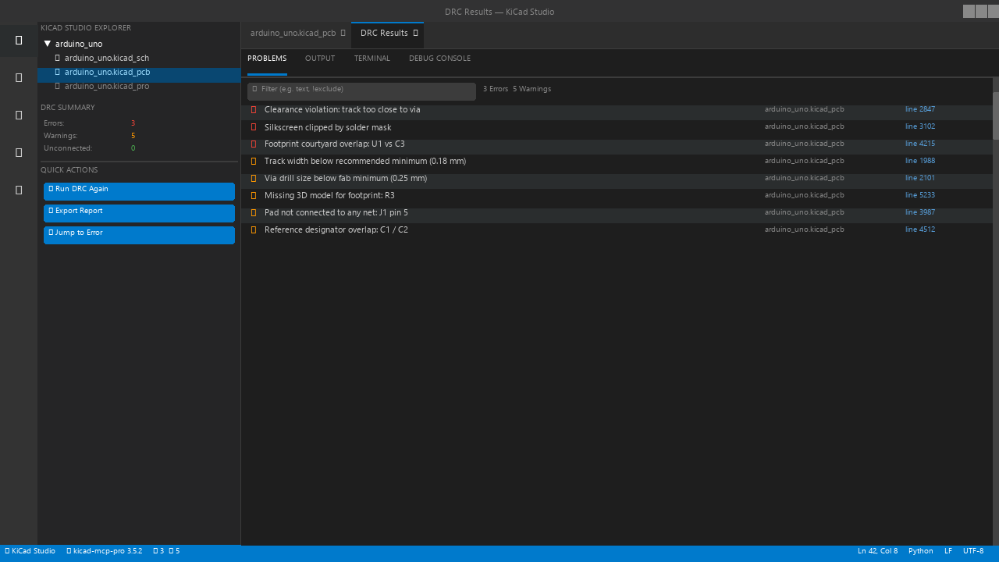Click warning icon on Track width row
Viewport: 999px width, 562px height.
(254, 161)
